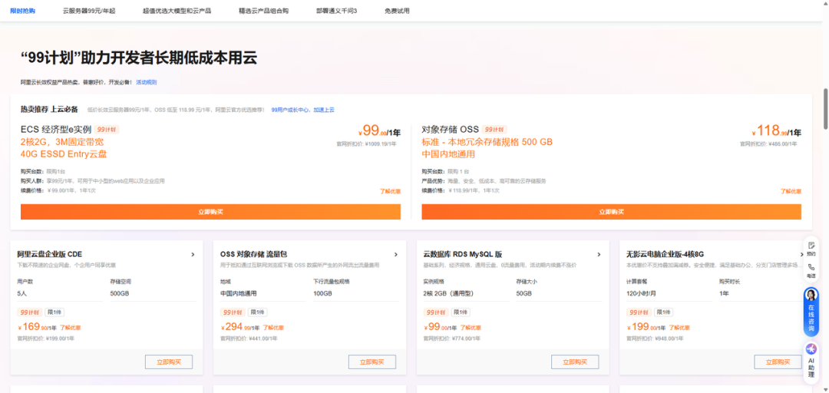This screenshot has width=829, height=393.
Task: Click the 中国内地通用 value in 流量包 card
Action: [239, 293]
